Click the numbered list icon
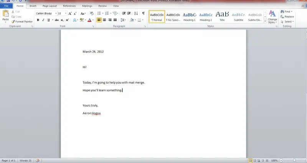Screen dimensions: 307x163 (107, 13)
